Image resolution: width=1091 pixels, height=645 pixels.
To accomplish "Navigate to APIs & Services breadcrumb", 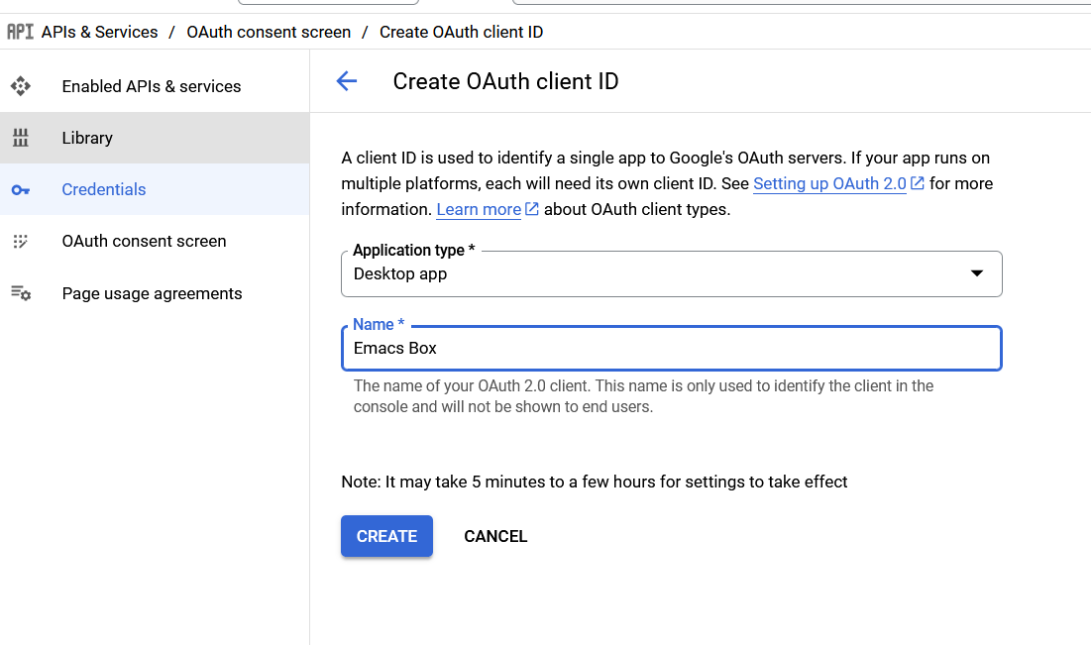I will tap(99, 32).
